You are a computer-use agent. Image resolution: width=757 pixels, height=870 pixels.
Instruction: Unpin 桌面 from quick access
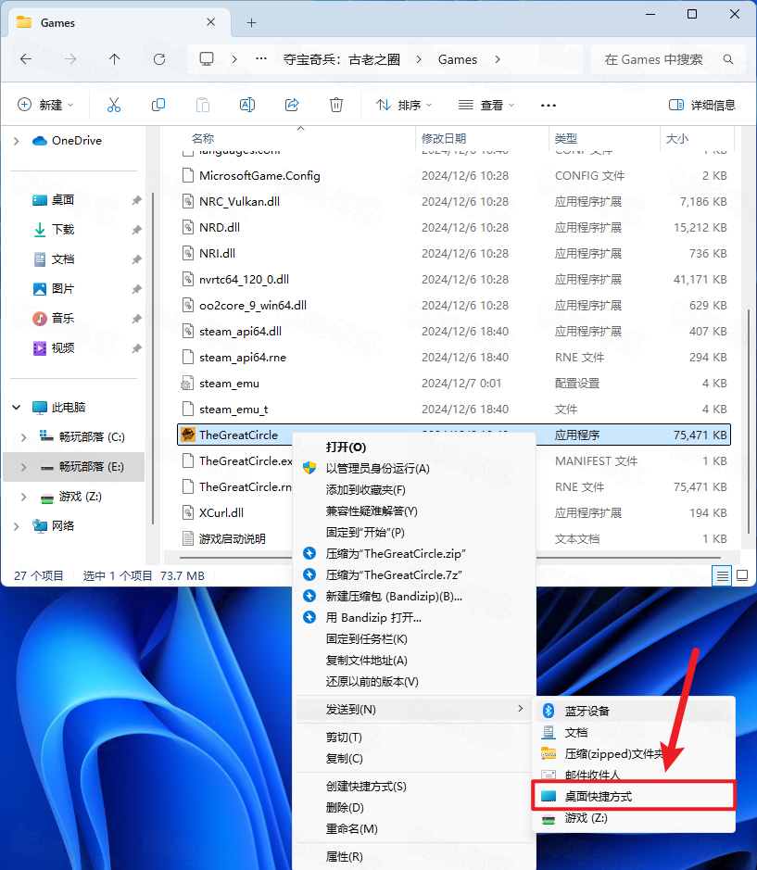[x=136, y=200]
